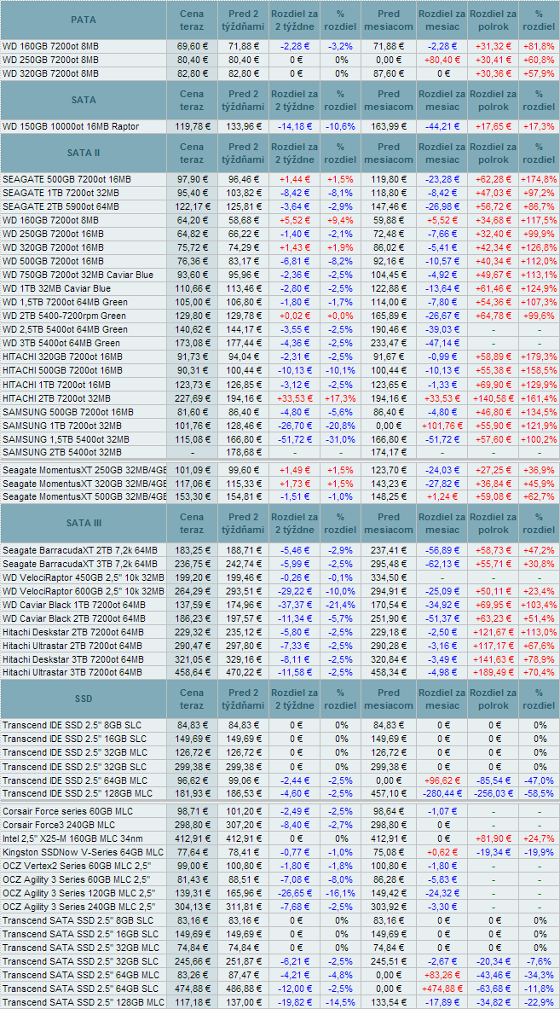Click the 119,78 € Raptor price cell

[x=192, y=126]
